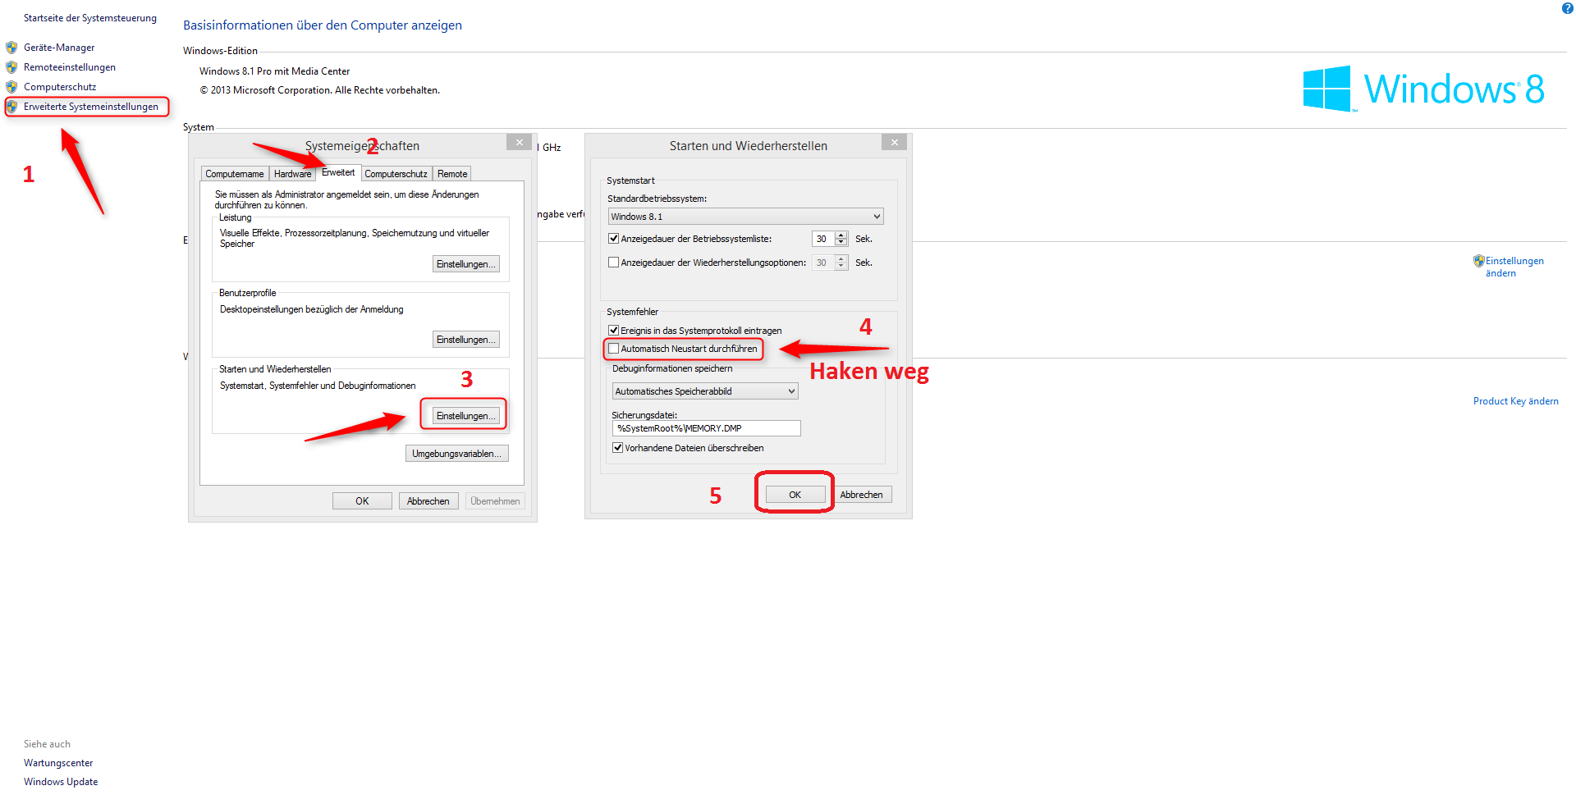Screen dimensions: 1576x804
Task: Increase Betriebssystemliste seconds with up arrow
Action: [x=841, y=235]
